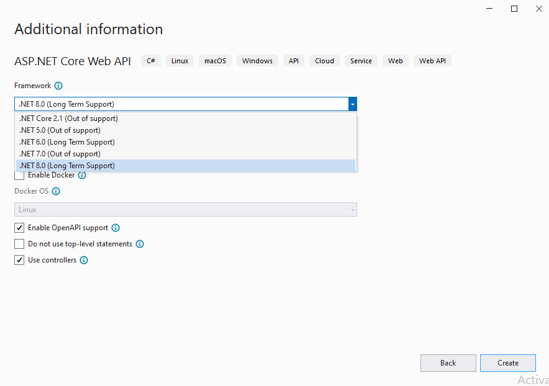The width and height of the screenshot is (549, 386).
Task: Click the macOS tag
Action: pyautogui.click(x=215, y=61)
